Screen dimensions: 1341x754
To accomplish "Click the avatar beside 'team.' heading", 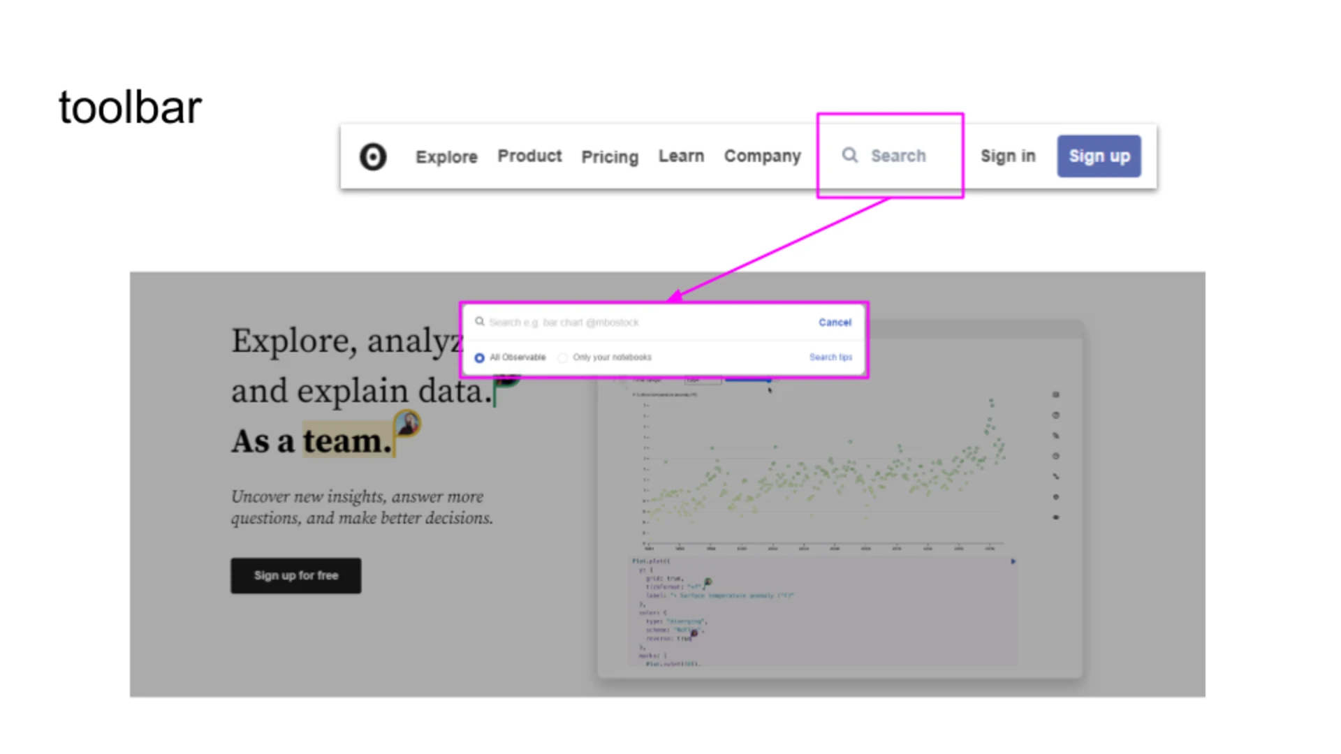I will [407, 423].
